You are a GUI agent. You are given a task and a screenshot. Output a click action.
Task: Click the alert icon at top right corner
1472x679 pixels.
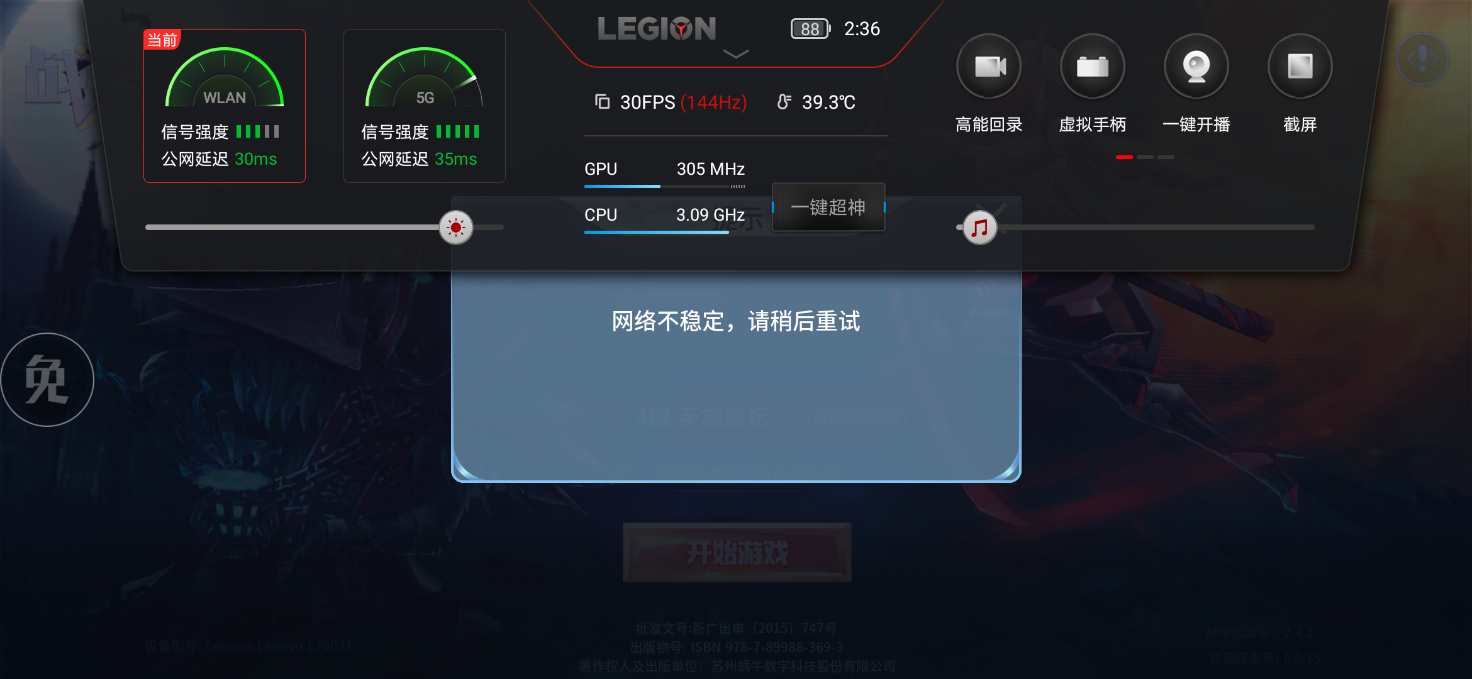coord(1422,60)
